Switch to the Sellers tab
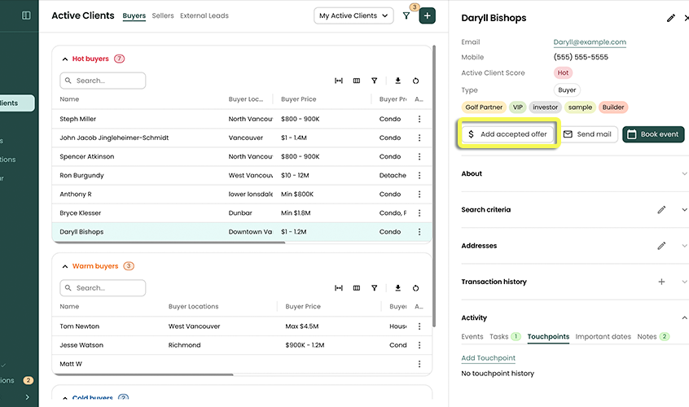The image size is (689, 407). click(x=163, y=15)
